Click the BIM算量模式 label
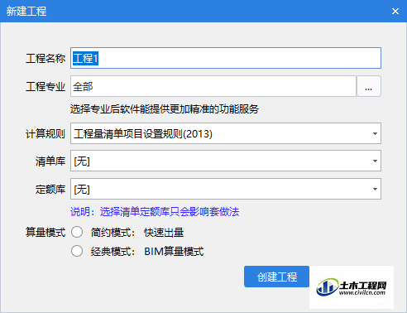Screen dimensions: 407x313 point(174,252)
